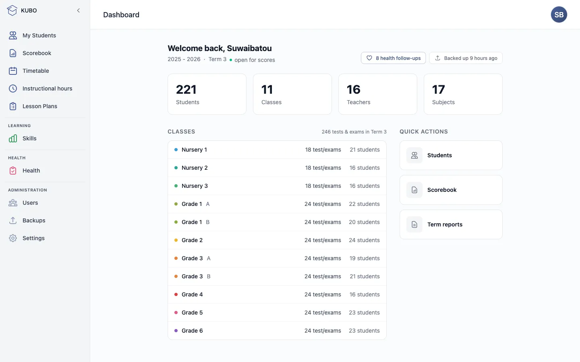Click "246 tests & exams in Term 3" text
The image size is (580, 362).
pos(354,132)
